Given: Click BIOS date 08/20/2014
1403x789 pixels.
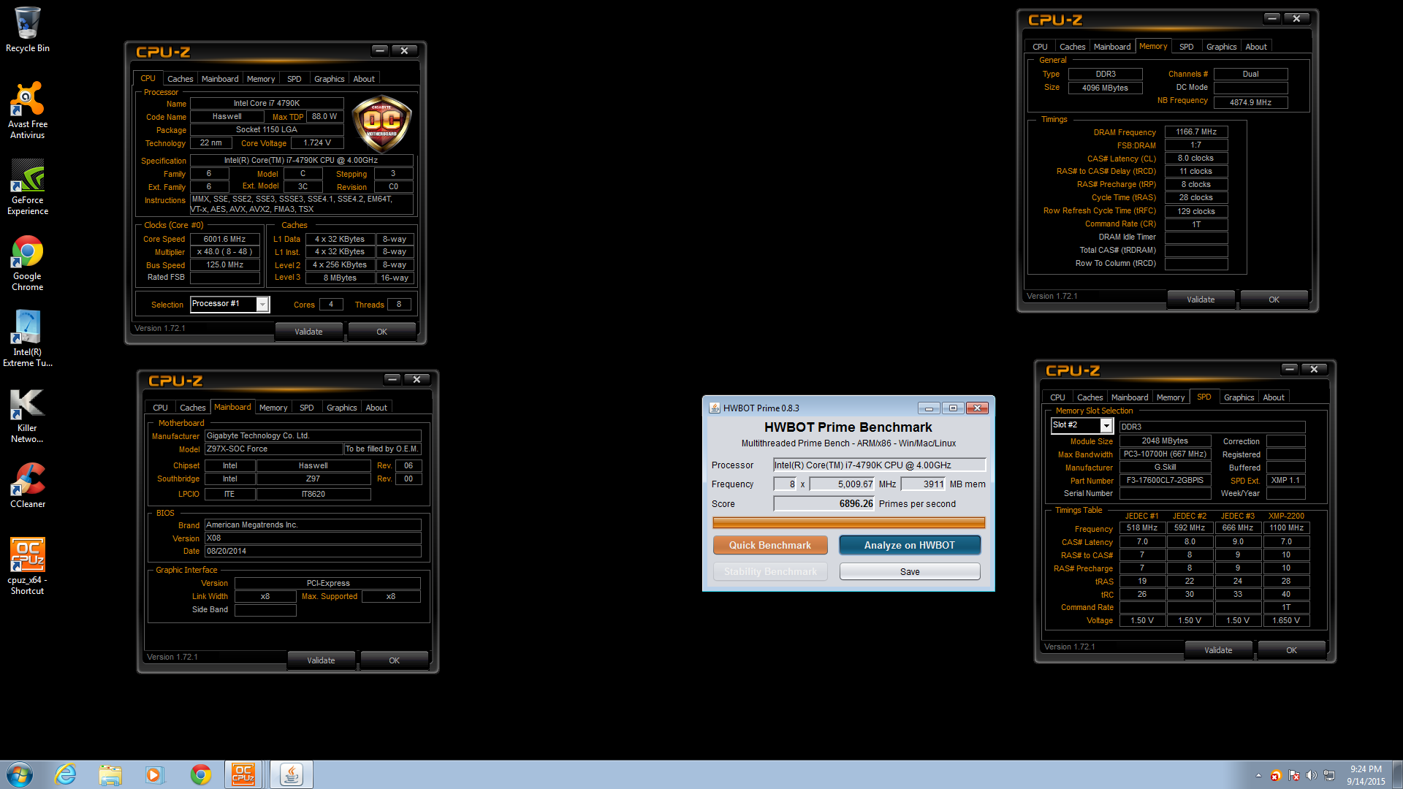Looking at the screenshot, I should pyautogui.click(x=313, y=551).
